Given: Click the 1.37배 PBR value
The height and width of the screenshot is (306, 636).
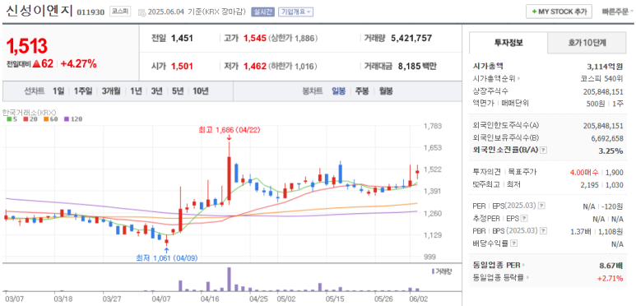Looking at the screenshot, I should tap(581, 231).
